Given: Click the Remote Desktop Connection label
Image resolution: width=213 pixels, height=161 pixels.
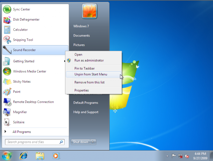Looking at the screenshot, I should coord(33,102).
